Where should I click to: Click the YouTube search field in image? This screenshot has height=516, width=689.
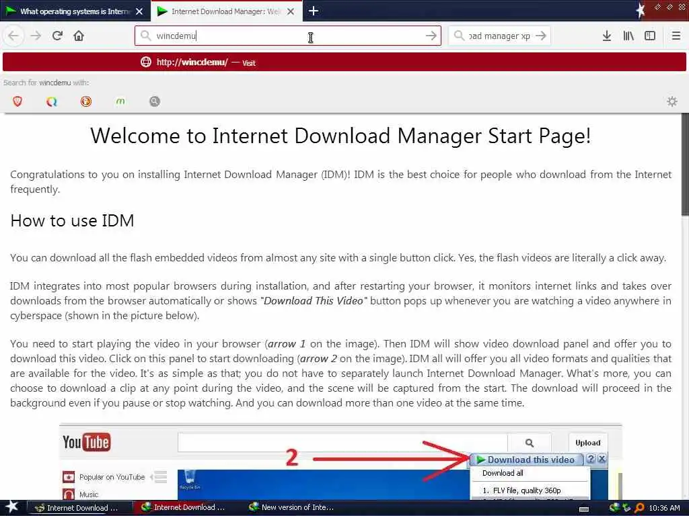[x=342, y=443]
